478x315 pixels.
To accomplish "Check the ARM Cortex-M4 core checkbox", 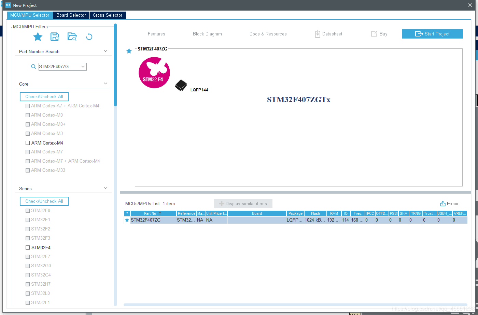I will click(x=28, y=143).
